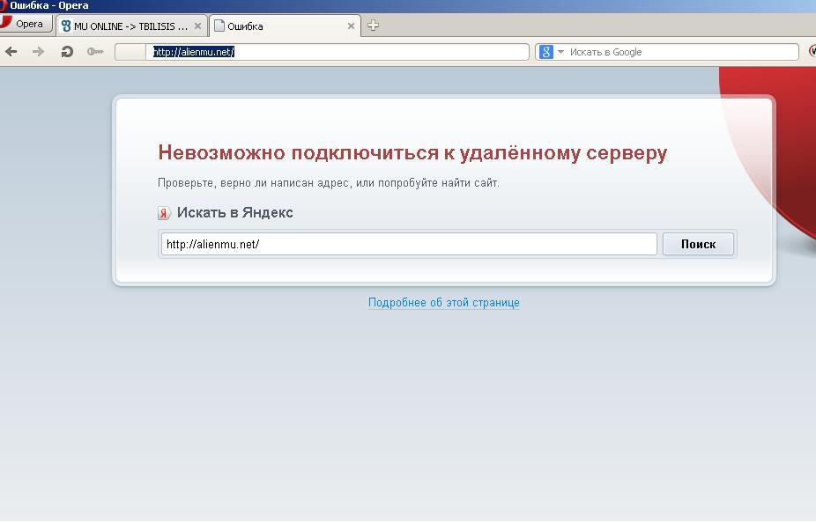Image resolution: width=816 pixels, height=523 pixels.
Task: Click the Проверьте, верно ли написан адрес text
Action: coord(253,183)
